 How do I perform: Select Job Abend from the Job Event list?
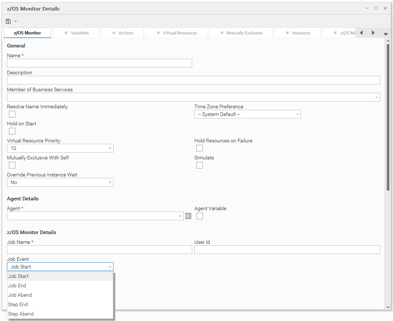20,295
